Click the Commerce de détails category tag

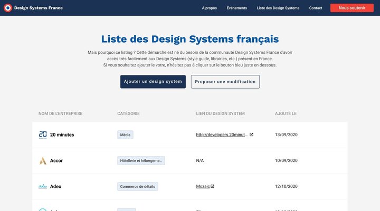pyautogui.click(x=137, y=186)
